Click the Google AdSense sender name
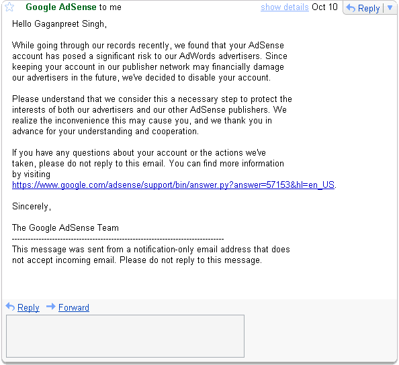399x365 pixels. tap(61, 7)
